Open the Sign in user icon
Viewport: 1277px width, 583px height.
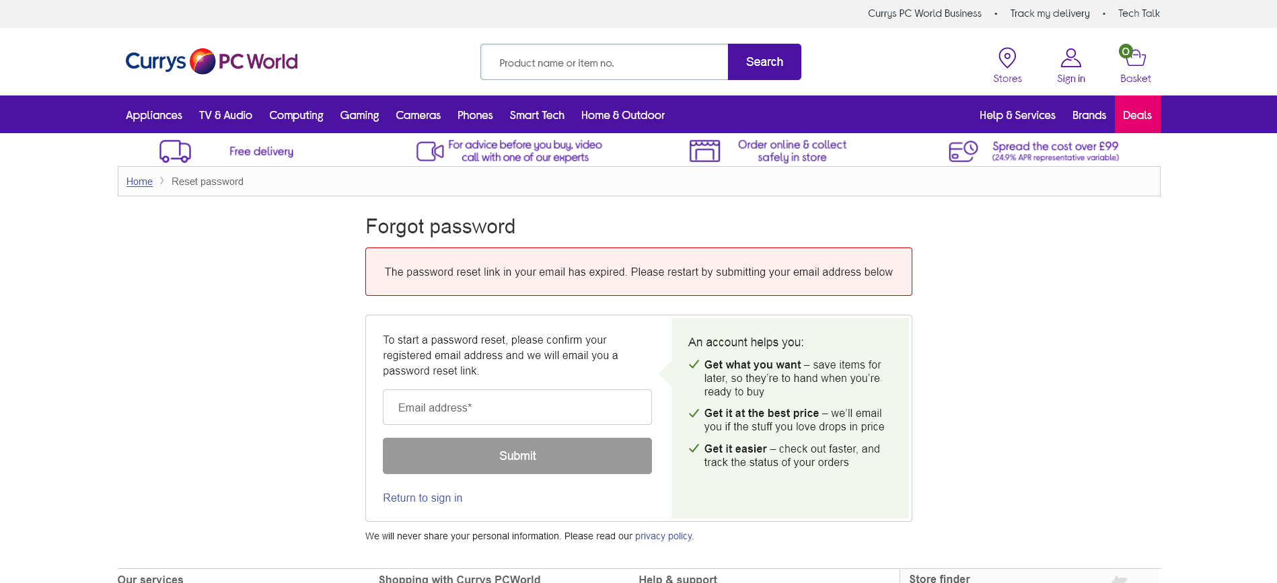(1070, 58)
